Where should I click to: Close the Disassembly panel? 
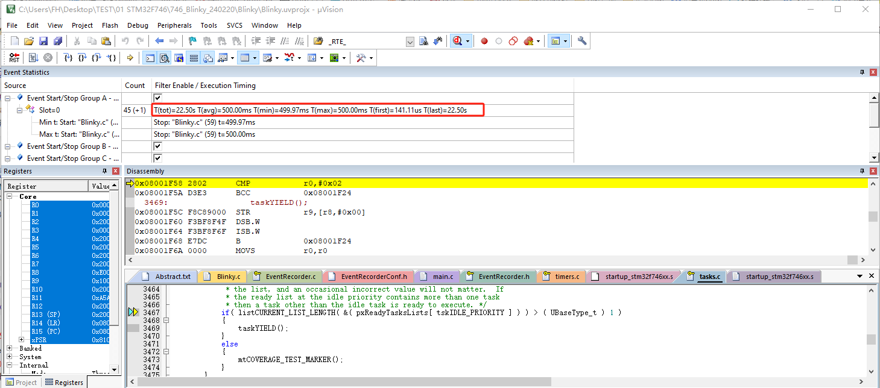tap(872, 172)
